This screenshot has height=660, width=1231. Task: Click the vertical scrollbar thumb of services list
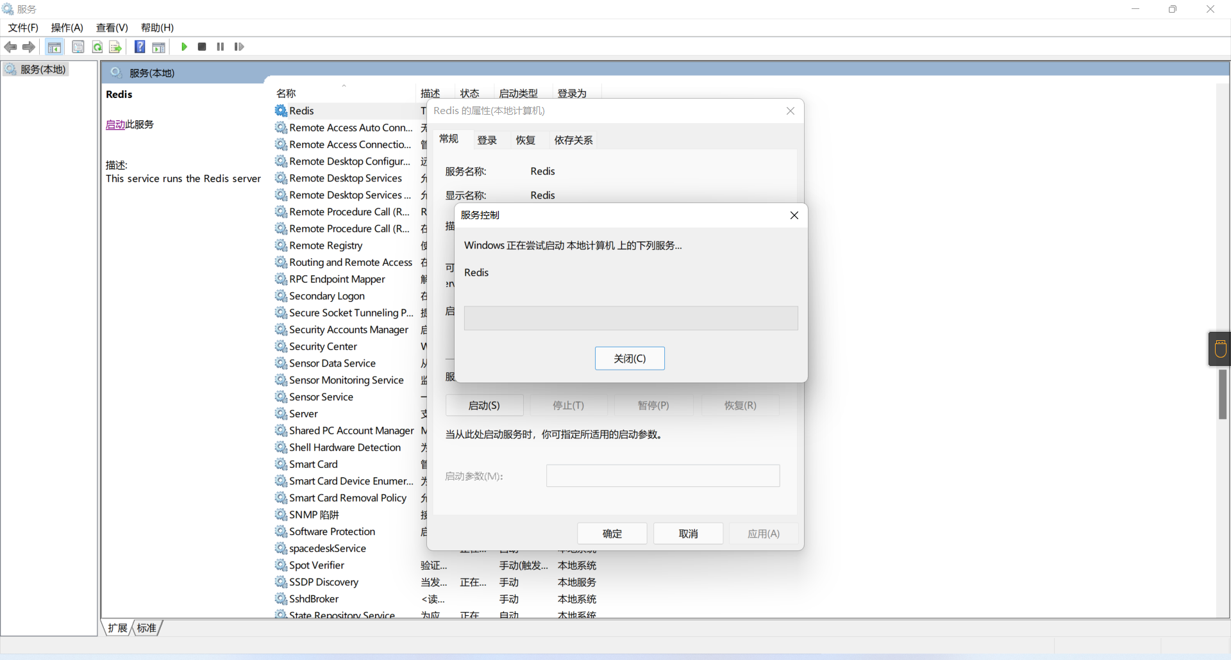point(1223,394)
